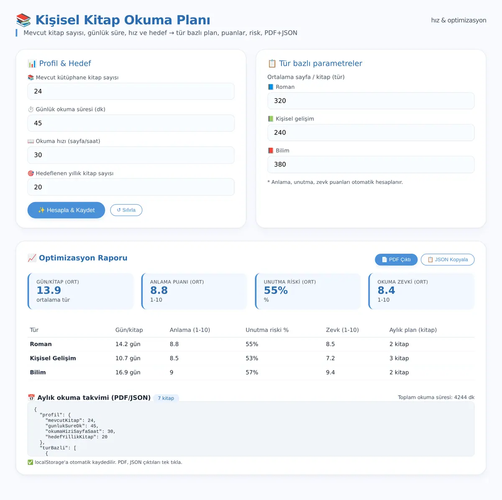Export report with PDF Çıktı button
The width and height of the screenshot is (502, 500).
coord(396,259)
